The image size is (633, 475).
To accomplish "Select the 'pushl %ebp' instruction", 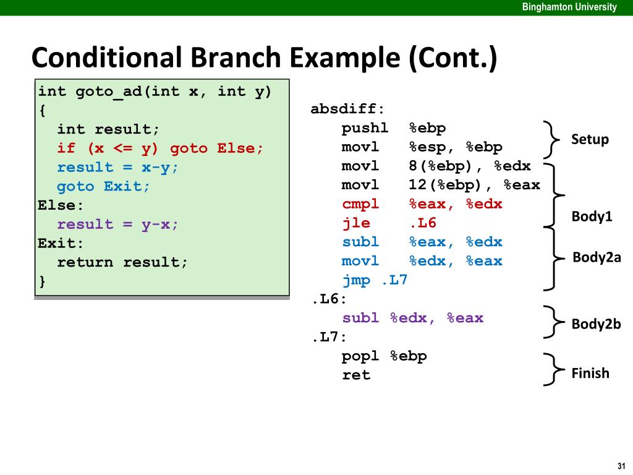I will pos(394,128).
